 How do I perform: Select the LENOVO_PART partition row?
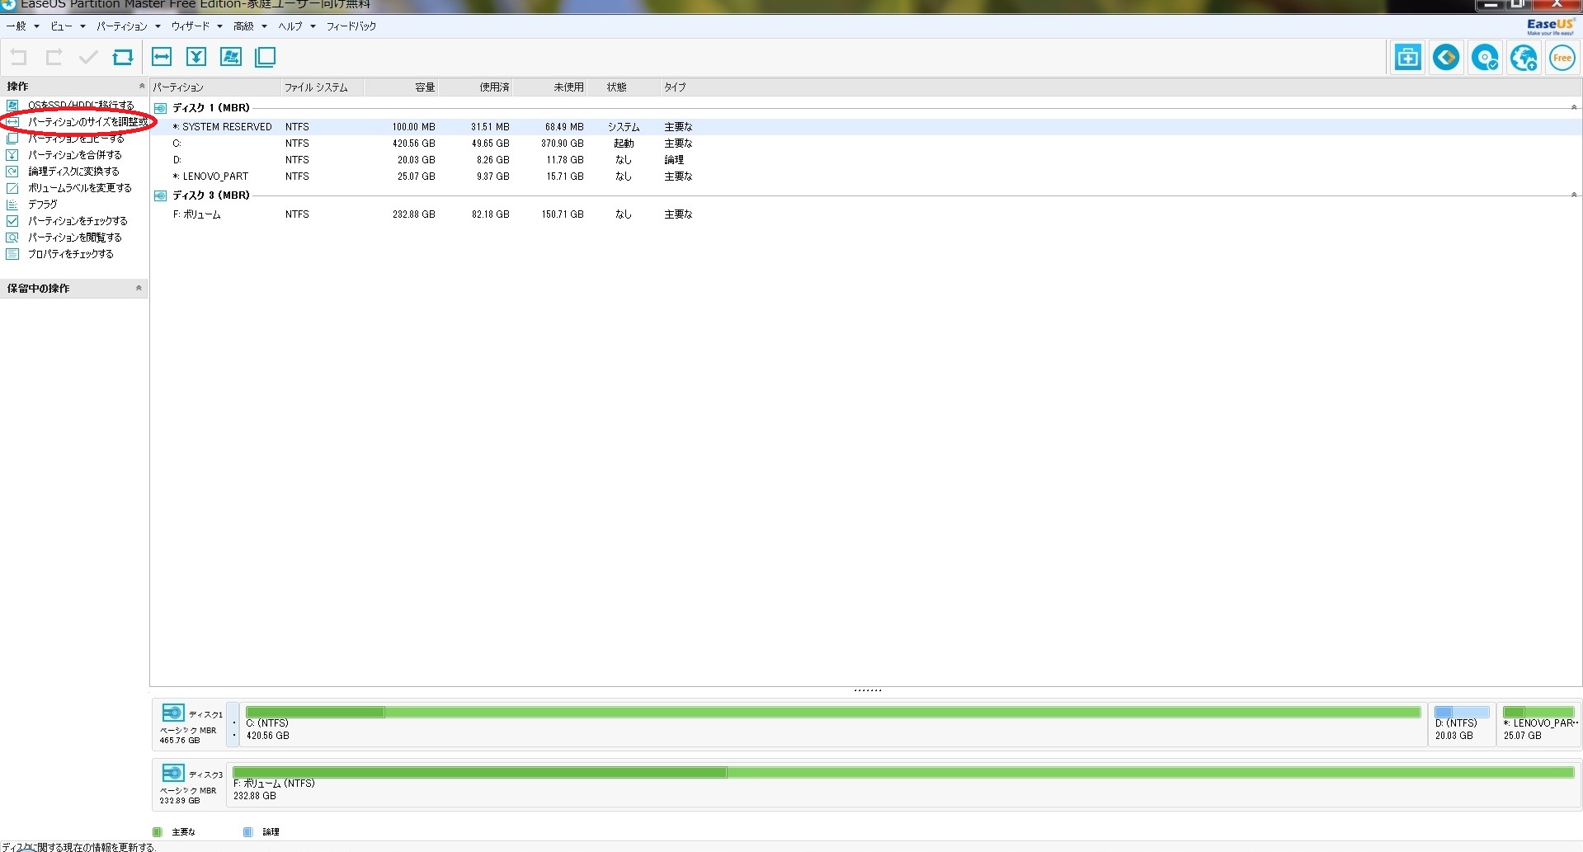coord(866,177)
